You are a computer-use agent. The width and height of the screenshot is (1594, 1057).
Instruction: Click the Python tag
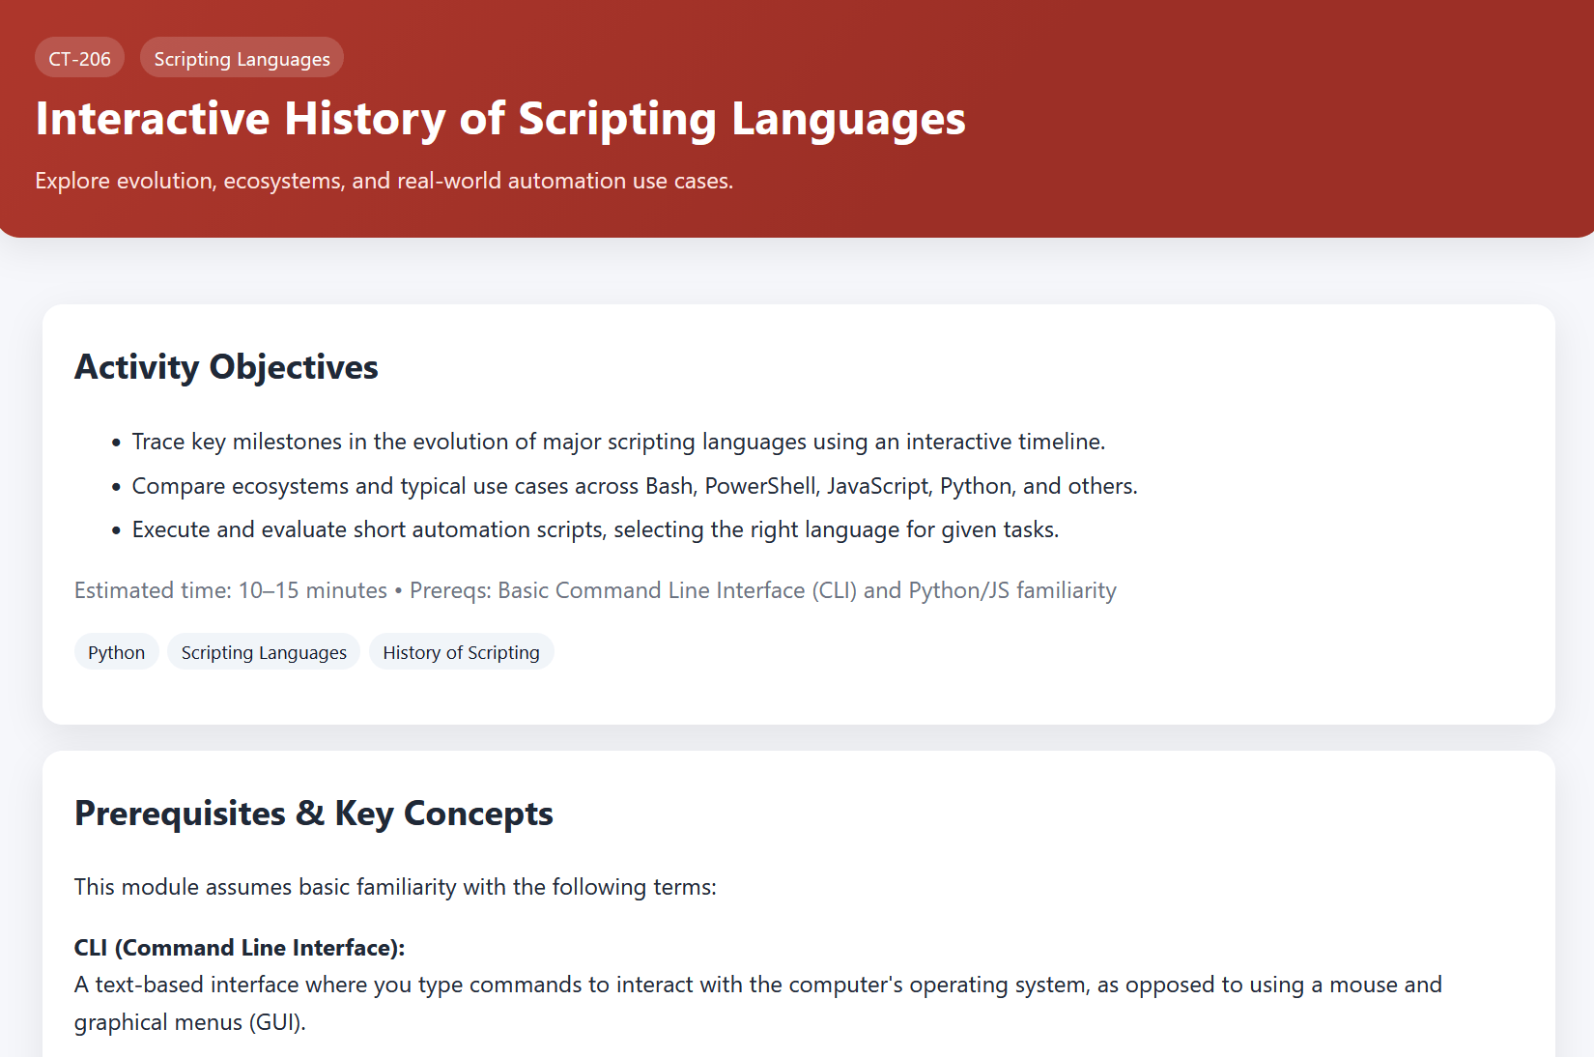116,651
